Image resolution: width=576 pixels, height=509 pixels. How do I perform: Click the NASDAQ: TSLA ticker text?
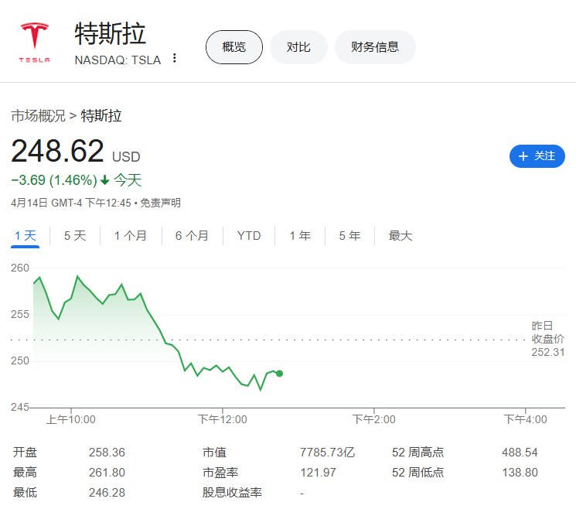[x=118, y=60]
